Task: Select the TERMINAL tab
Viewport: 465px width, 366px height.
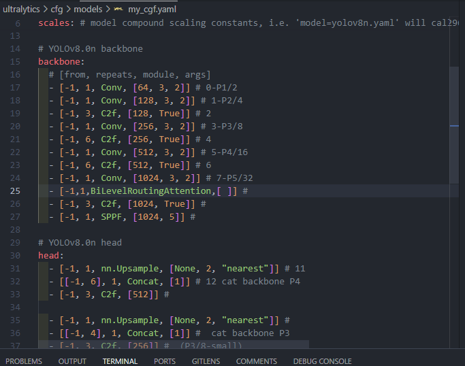Action: click(x=120, y=361)
